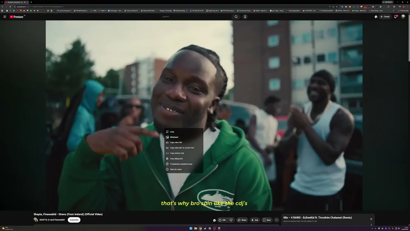Expand the tab search dropdown arrow
410x231 pixels.
[2, 2]
